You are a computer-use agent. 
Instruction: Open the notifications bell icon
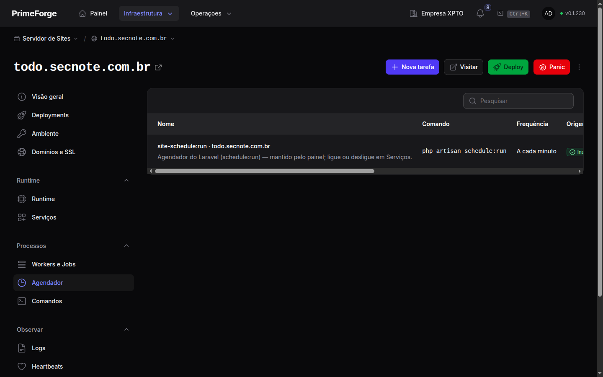click(480, 13)
